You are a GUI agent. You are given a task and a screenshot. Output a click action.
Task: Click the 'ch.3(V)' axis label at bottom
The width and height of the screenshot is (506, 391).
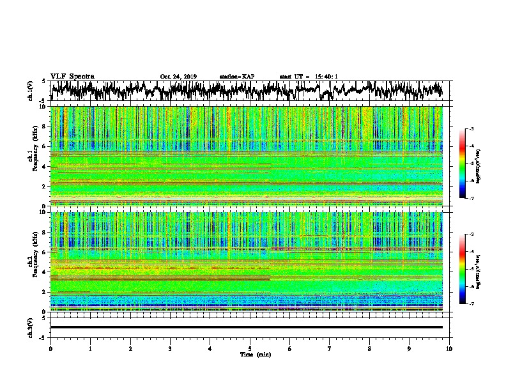coord(31,328)
